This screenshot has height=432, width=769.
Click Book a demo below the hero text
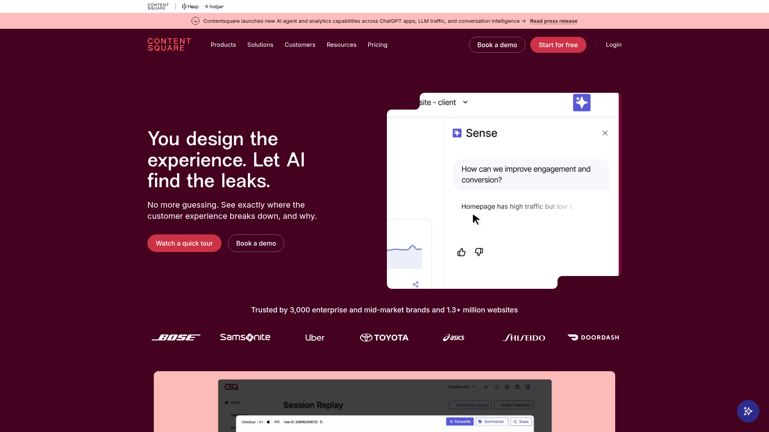(x=256, y=243)
